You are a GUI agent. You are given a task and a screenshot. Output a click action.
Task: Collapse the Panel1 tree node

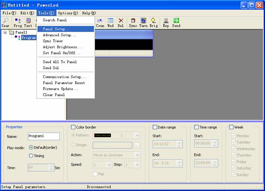point(5,32)
